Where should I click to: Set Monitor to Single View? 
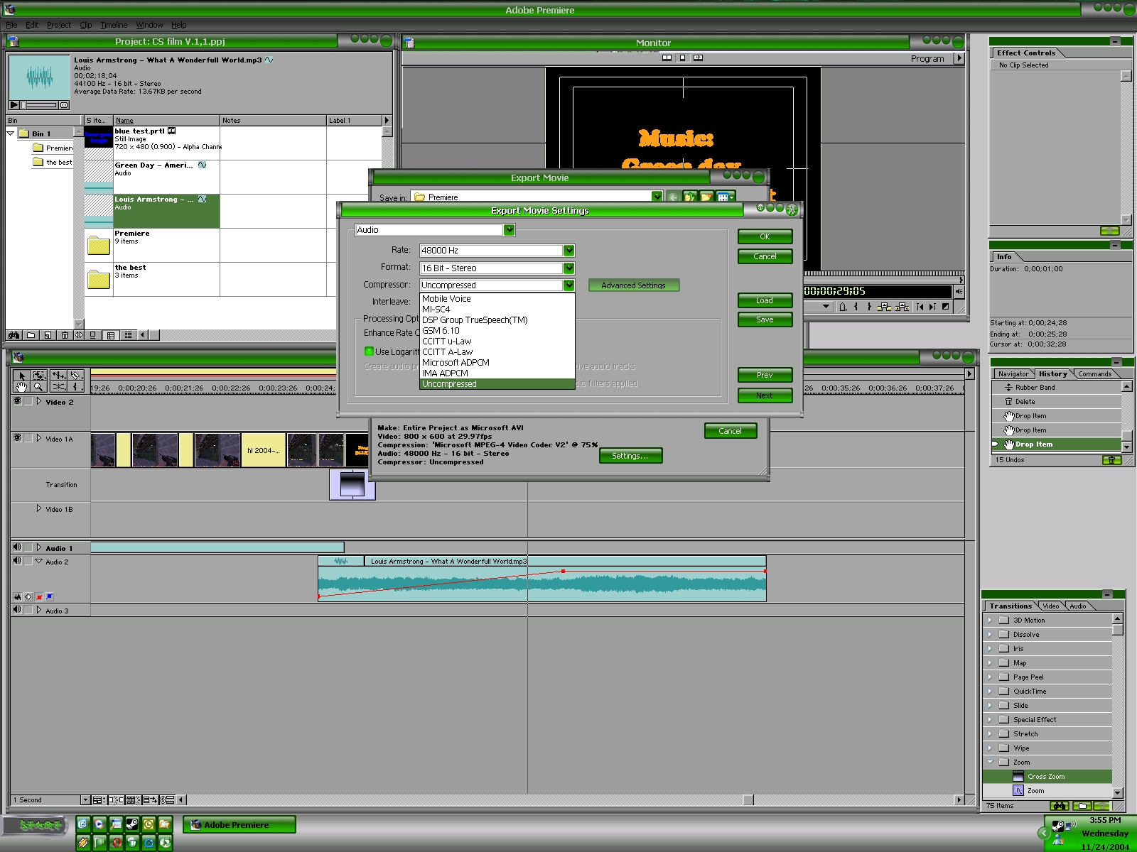pyautogui.click(x=682, y=58)
